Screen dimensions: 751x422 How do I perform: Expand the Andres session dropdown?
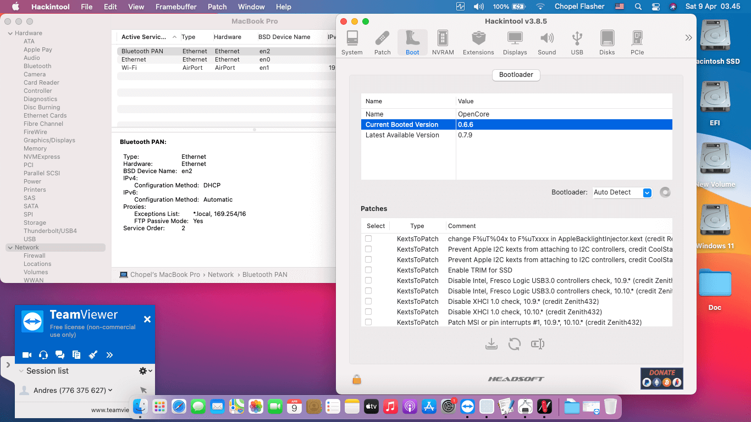[x=111, y=390]
